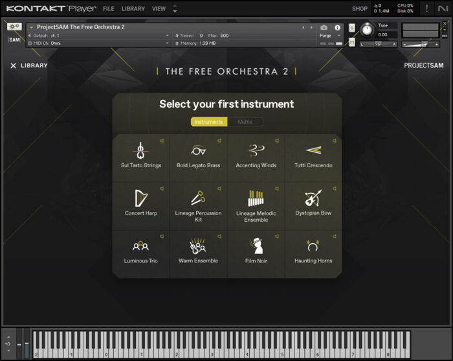
Task: Preview sound of Film Noir speaker icon
Action: (277, 237)
